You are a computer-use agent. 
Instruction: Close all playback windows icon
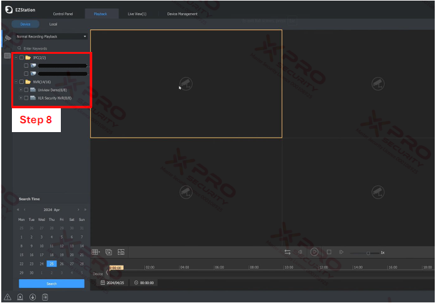(109, 252)
